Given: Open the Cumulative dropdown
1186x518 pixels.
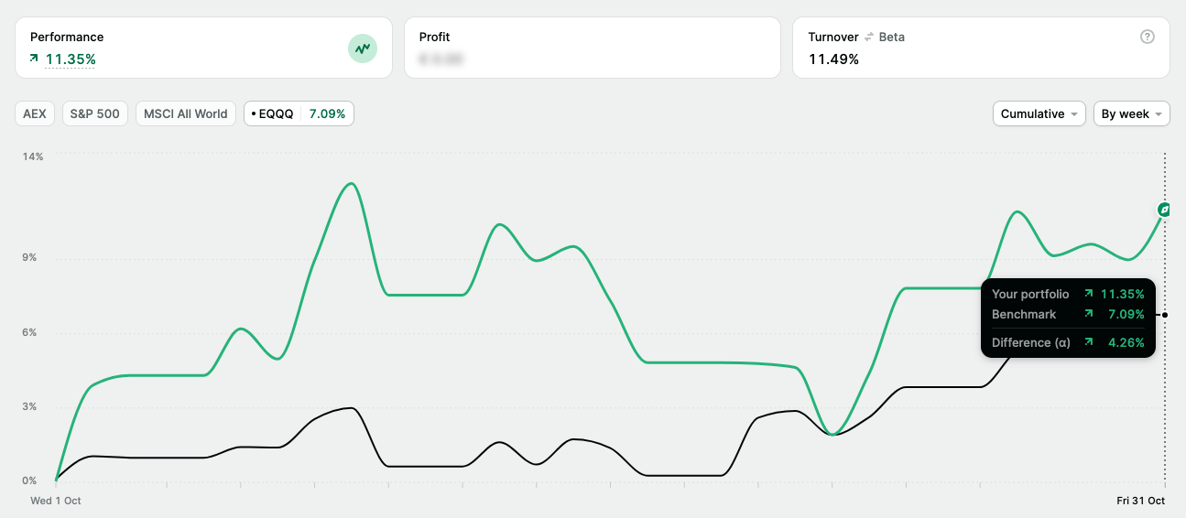Looking at the screenshot, I should [1039, 113].
